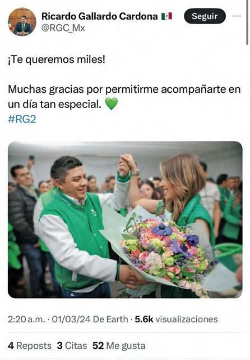The image size is (250, 360).
Task: Click the '¡Te queremos miles!' tweet text
Action: pos(57,60)
